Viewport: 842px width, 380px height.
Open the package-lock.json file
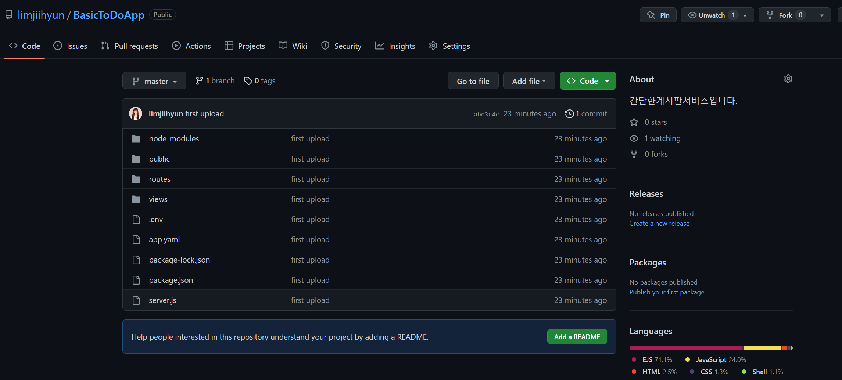[x=179, y=260]
